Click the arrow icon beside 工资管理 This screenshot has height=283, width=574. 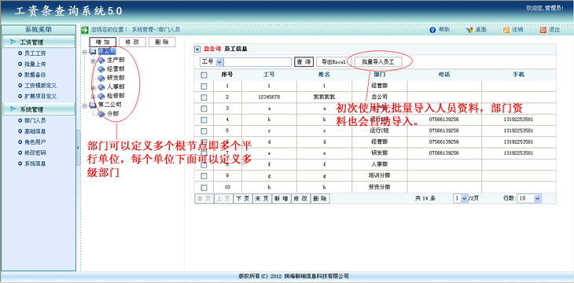(13, 42)
